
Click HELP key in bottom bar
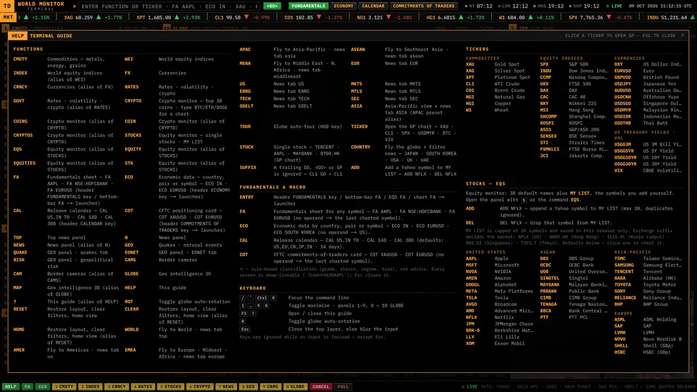[x=10, y=386]
